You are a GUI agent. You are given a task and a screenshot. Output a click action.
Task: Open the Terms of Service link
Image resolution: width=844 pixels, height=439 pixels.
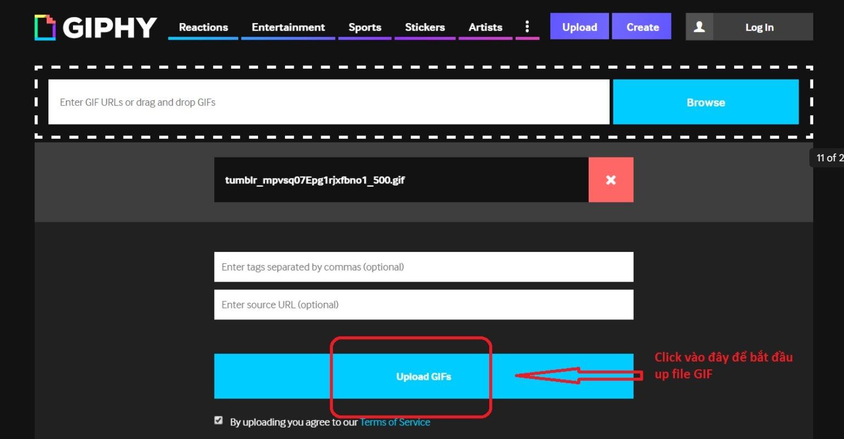pos(395,422)
